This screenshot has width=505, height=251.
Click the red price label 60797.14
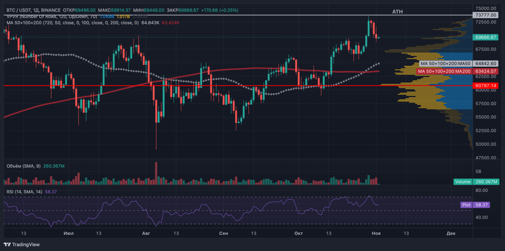(486, 86)
